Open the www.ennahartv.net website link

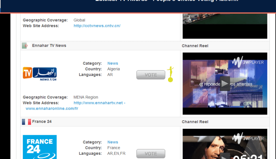[99, 103]
